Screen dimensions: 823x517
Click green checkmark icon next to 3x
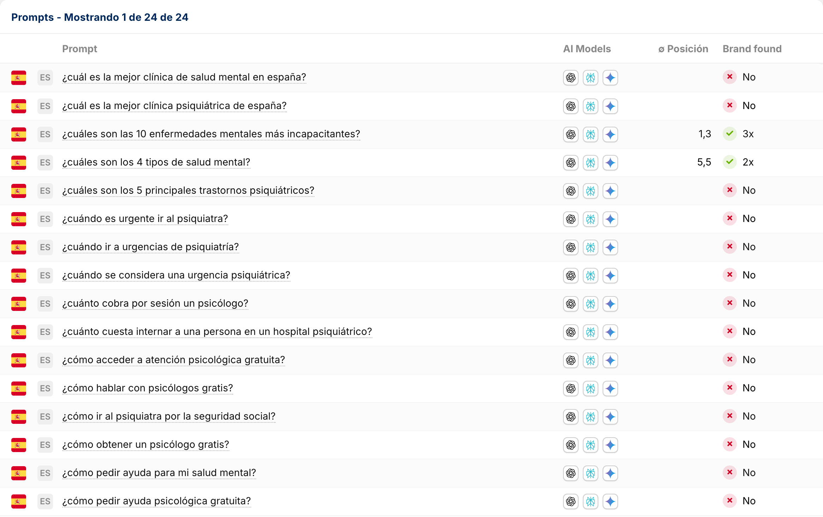[x=729, y=134]
